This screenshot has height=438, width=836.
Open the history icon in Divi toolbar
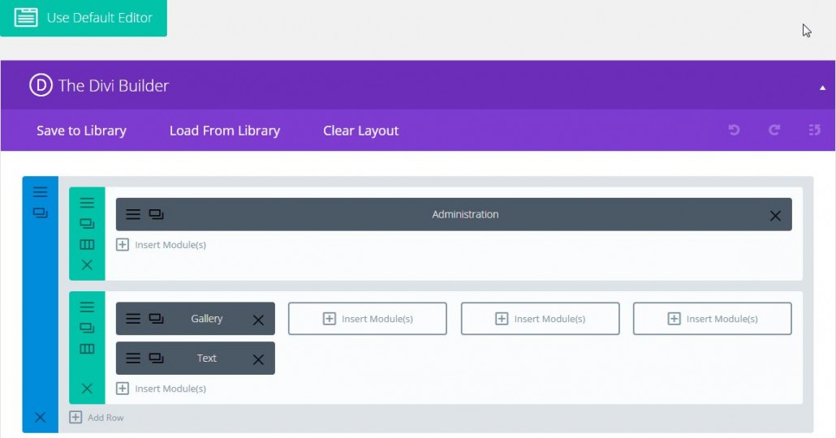pos(814,130)
